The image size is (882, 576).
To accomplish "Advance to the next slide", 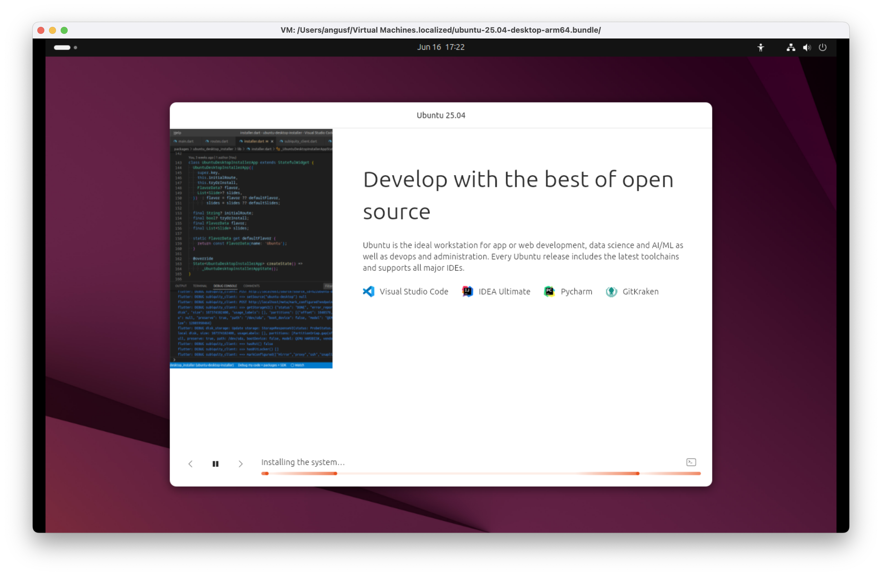I will click(x=241, y=464).
